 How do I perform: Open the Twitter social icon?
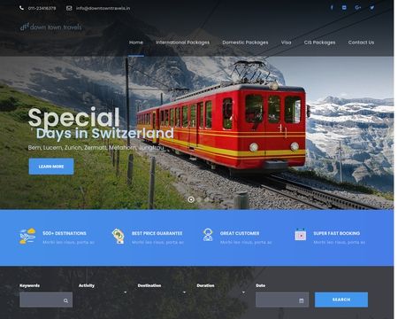pyautogui.click(x=372, y=7)
